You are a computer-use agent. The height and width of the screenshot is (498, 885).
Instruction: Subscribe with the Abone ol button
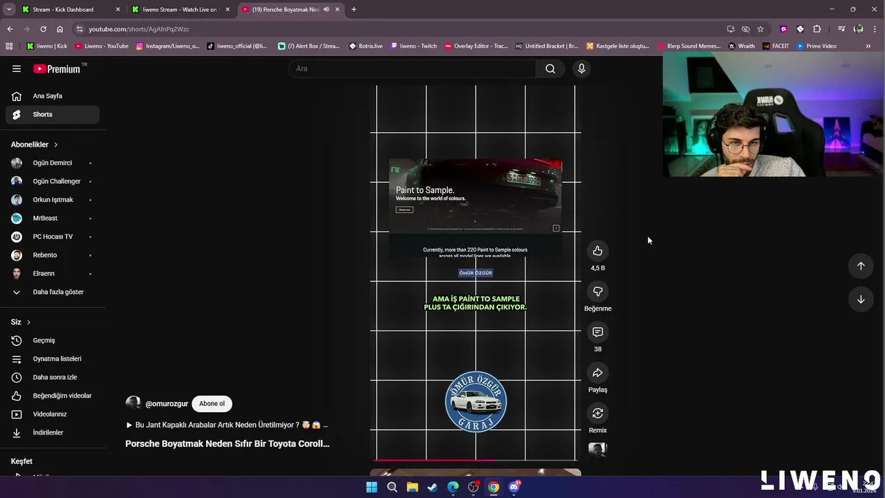pos(212,403)
